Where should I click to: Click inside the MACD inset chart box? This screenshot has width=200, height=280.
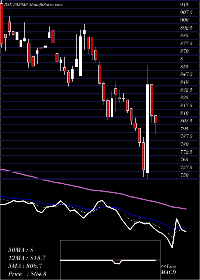click(110, 260)
